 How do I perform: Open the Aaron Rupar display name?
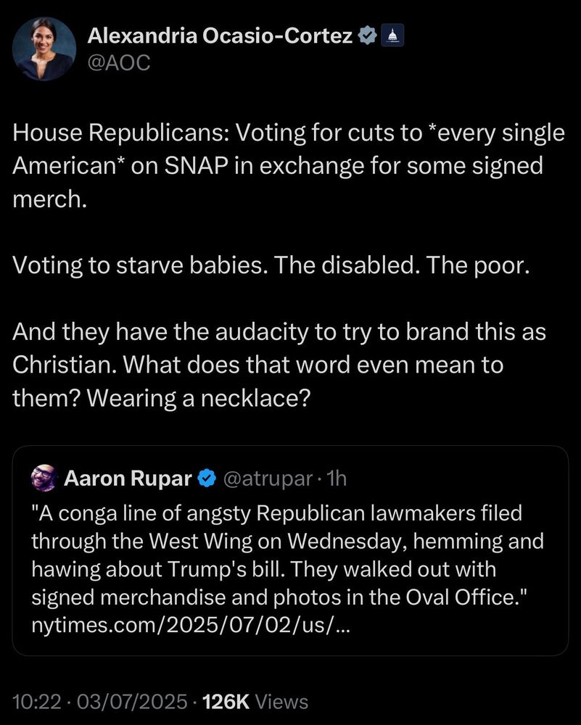(x=128, y=478)
